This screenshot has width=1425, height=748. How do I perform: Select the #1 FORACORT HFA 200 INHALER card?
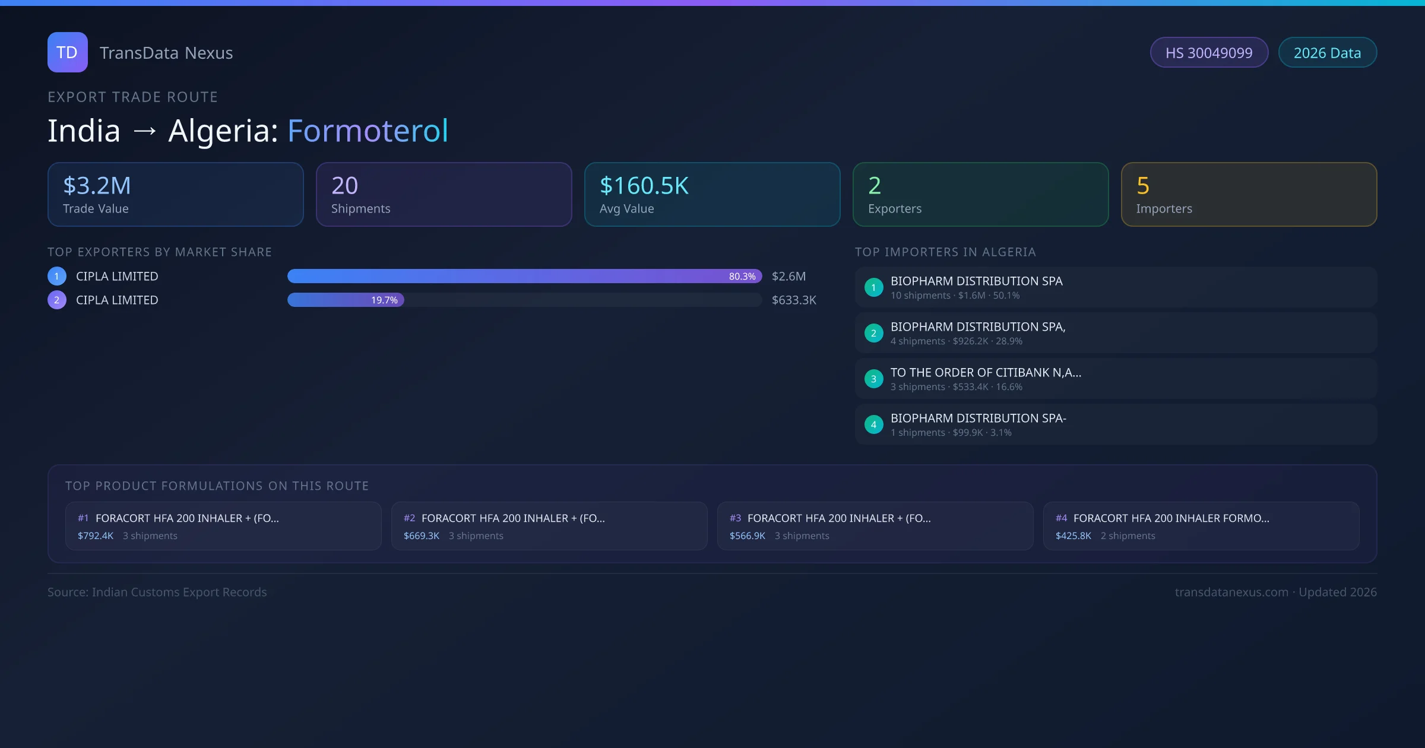(223, 526)
